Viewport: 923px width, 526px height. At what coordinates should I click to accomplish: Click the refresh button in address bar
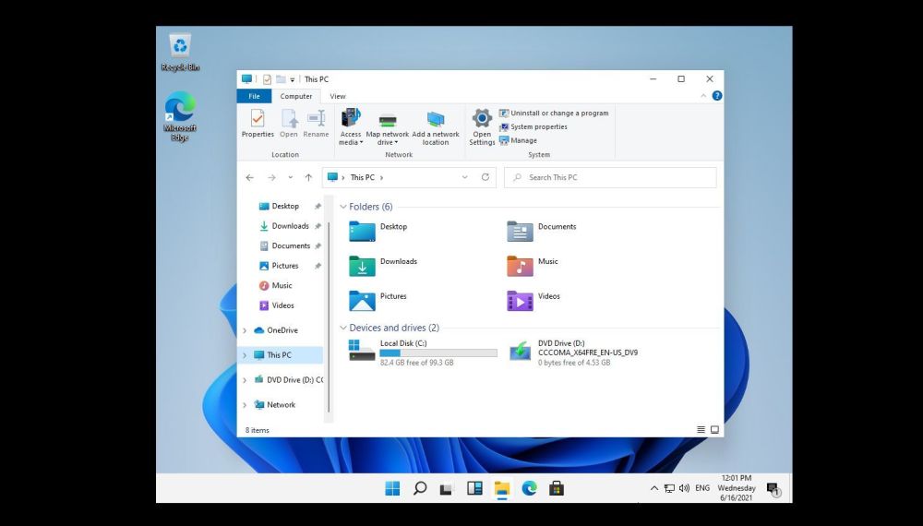coord(485,177)
